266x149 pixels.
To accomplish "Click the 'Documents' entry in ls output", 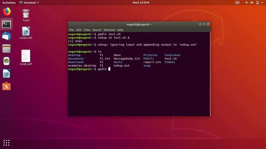I will pos(76,59).
